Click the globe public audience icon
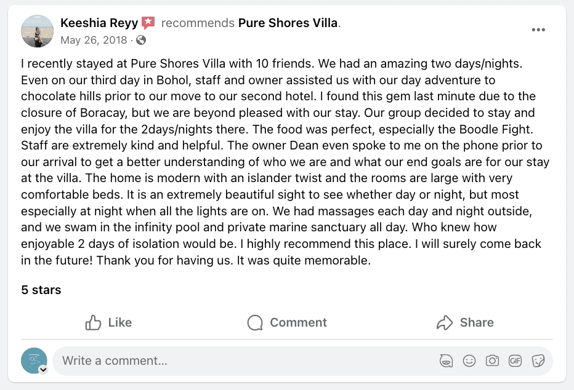The width and height of the screenshot is (574, 390). click(x=141, y=41)
